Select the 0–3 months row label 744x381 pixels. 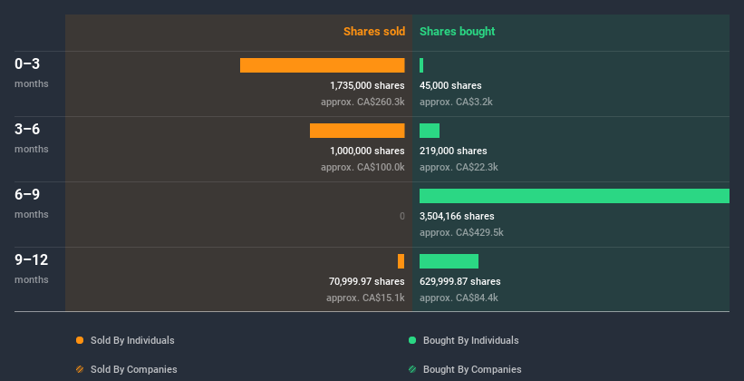click(32, 73)
